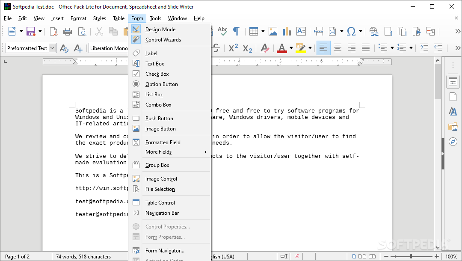Open the Insert menu

point(57,18)
